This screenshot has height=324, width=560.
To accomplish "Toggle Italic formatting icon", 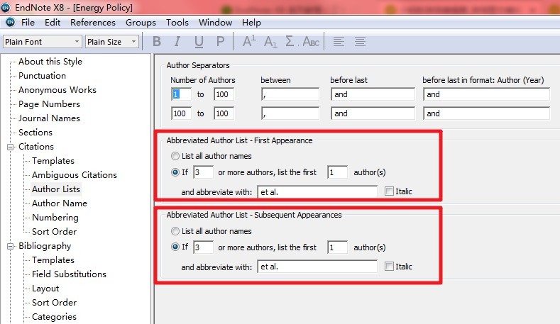I will click(x=177, y=42).
